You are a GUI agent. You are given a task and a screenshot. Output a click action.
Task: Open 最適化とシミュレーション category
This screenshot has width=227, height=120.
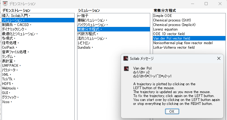tap(38, 34)
